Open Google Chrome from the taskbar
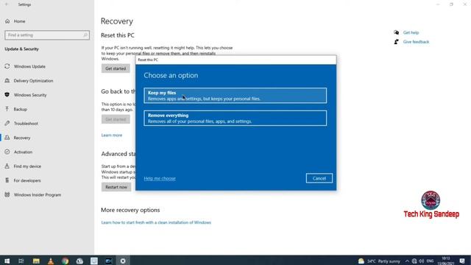This screenshot has width=471, height=265. (65, 261)
